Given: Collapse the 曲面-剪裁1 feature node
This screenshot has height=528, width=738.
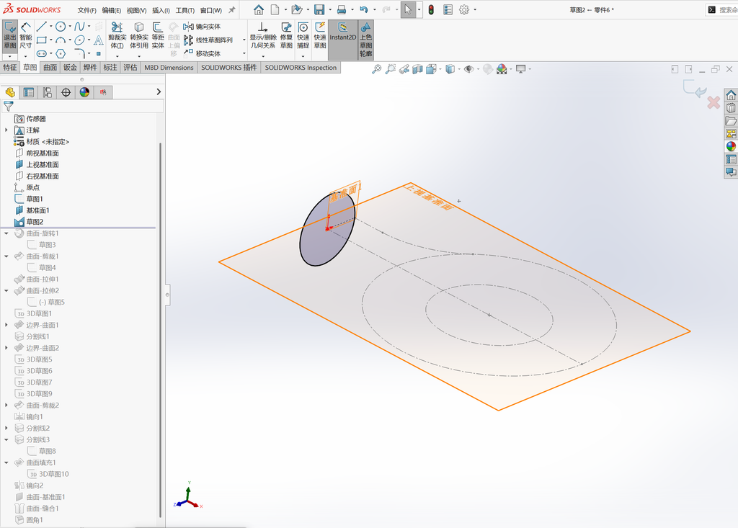Looking at the screenshot, I should click(x=6, y=256).
